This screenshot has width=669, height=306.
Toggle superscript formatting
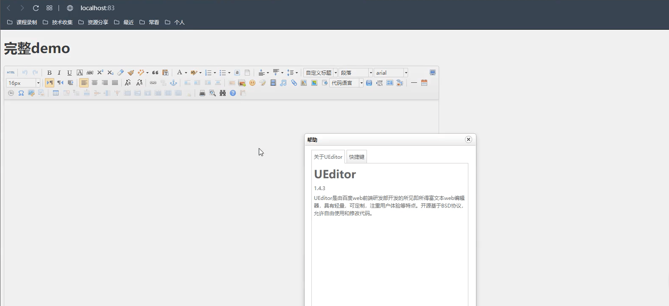click(x=100, y=73)
